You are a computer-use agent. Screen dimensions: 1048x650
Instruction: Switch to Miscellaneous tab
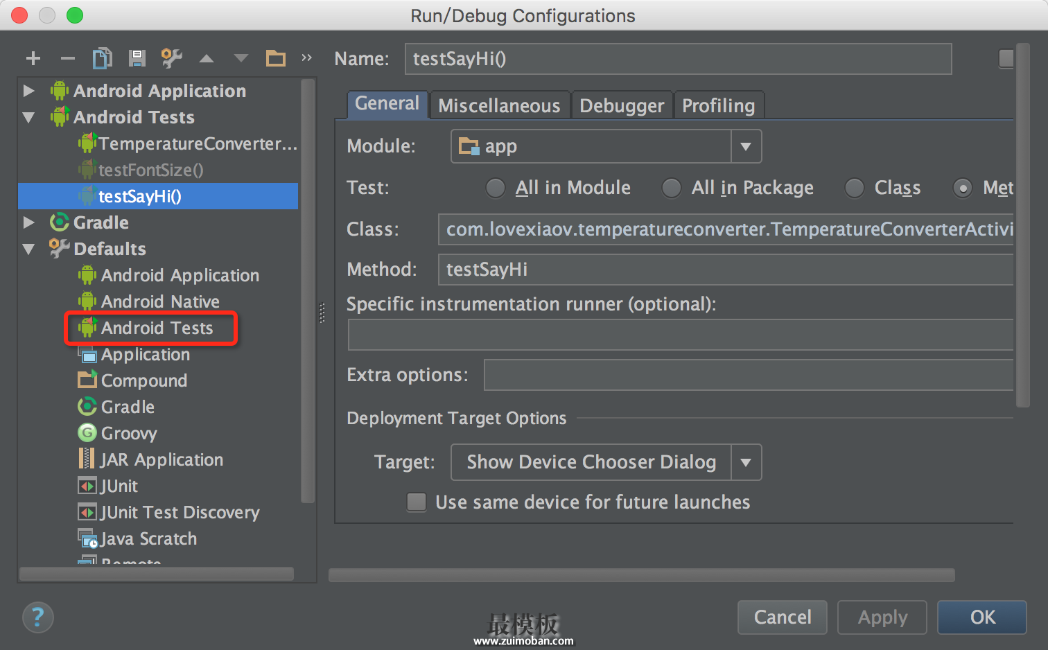tap(499, 105)
